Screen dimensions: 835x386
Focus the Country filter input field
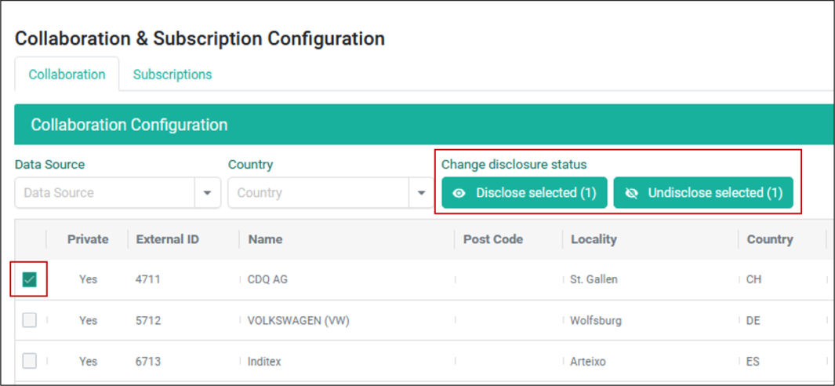coord(318,193)
